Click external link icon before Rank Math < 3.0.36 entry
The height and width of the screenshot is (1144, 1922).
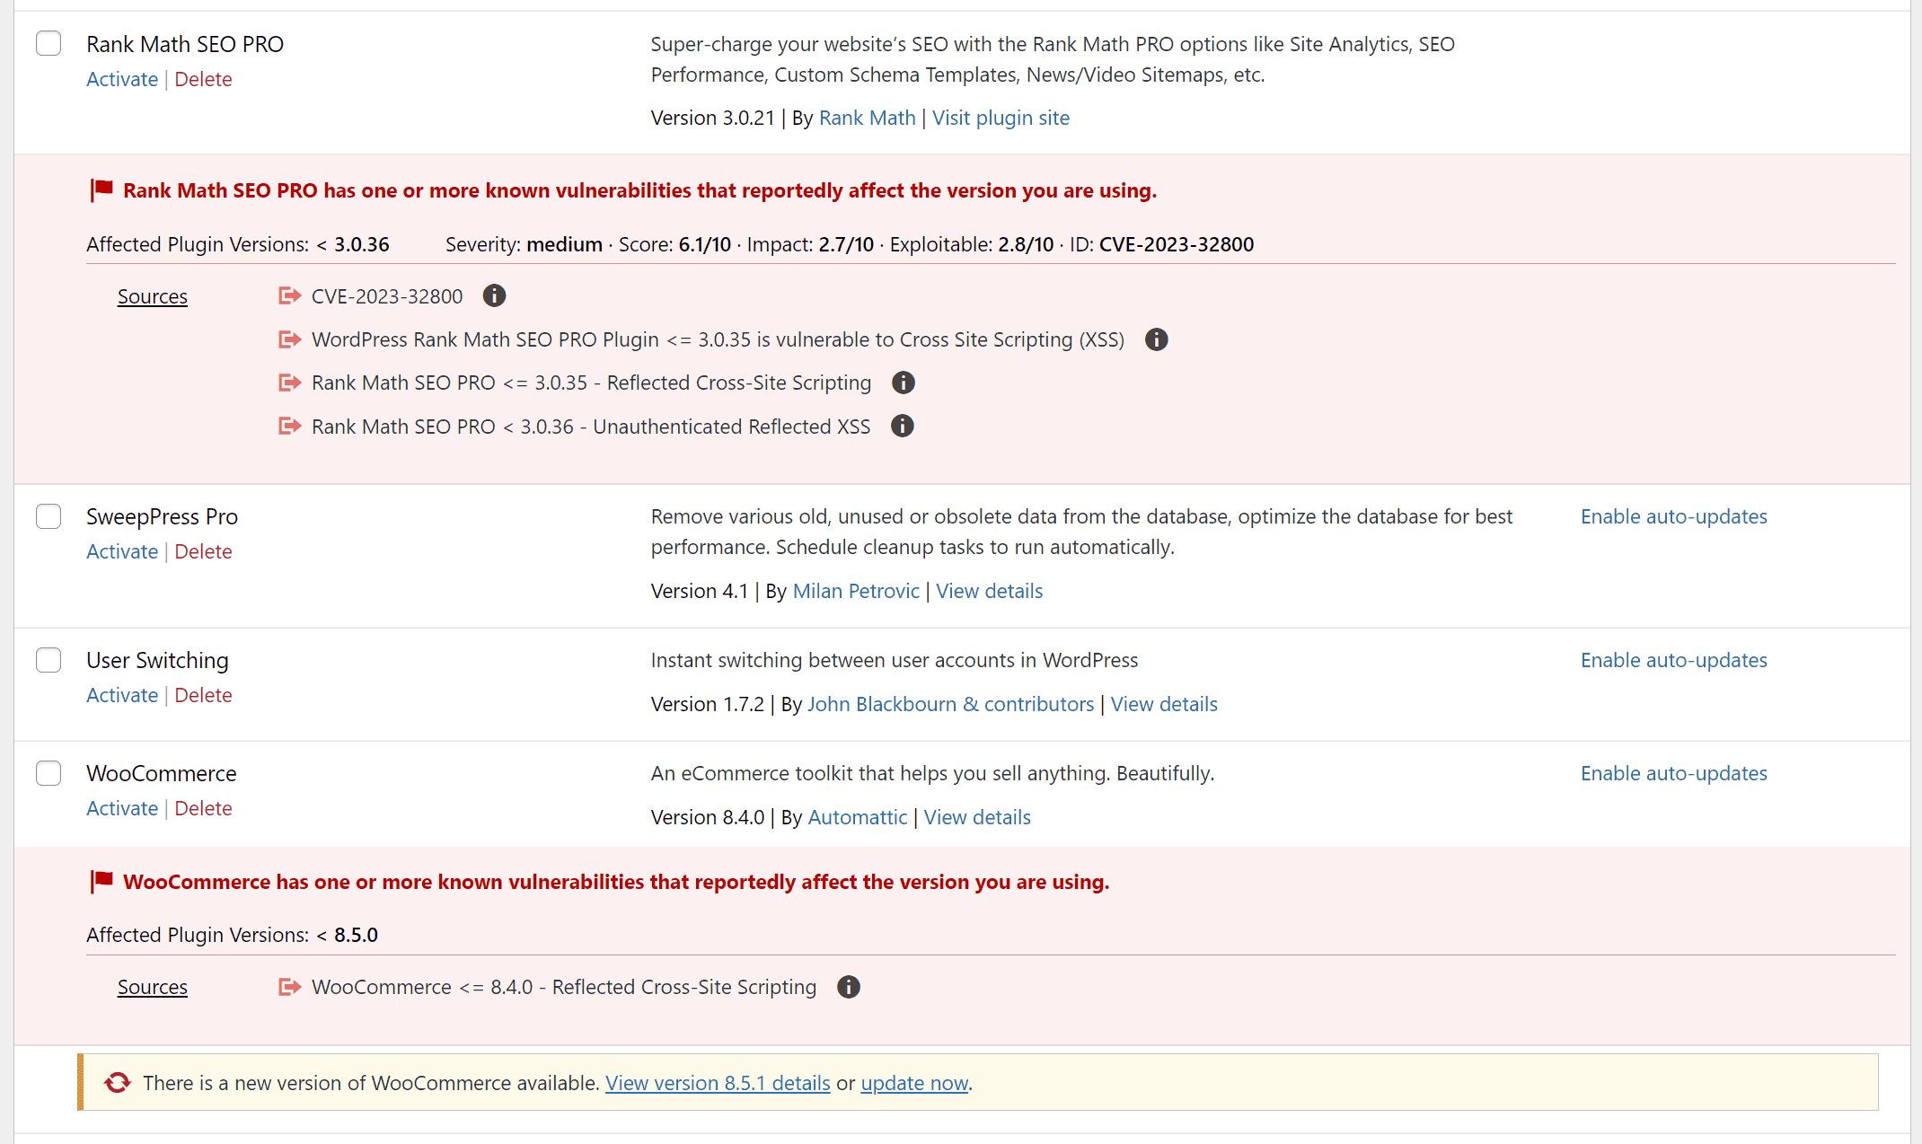coord(289,426)
